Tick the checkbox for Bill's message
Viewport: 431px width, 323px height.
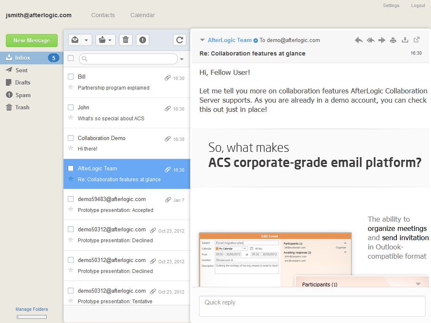[71, 77]
